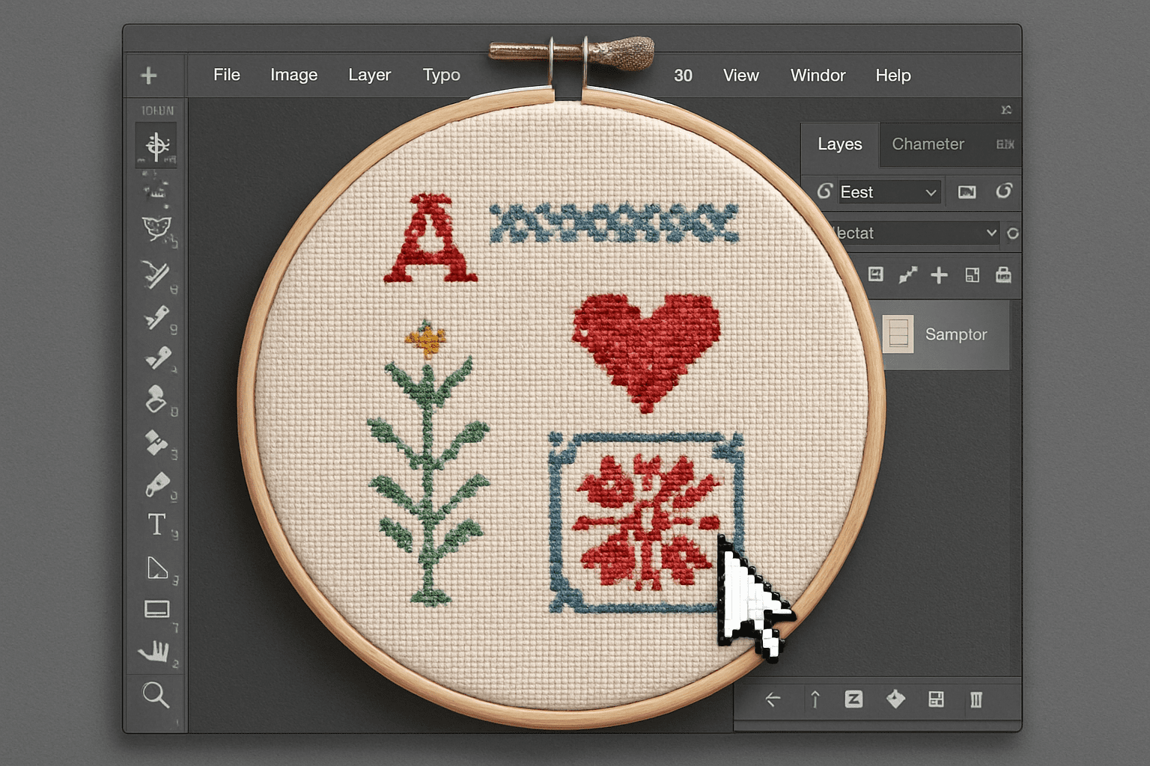
Task: Delete layer with the trash icon
Action: point(976,699)
